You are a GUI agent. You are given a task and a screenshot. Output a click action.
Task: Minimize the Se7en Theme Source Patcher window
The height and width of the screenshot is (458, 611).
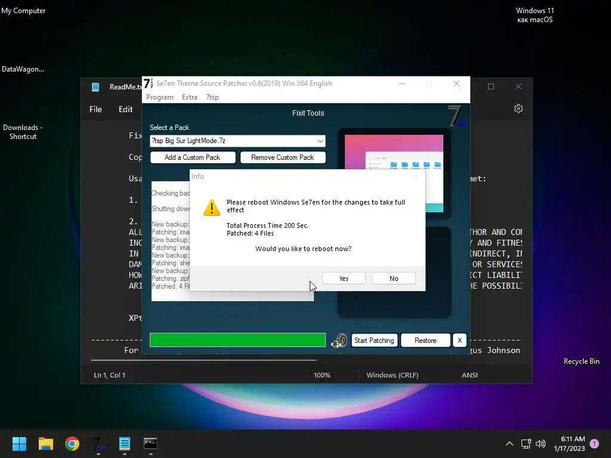point(402,83)
